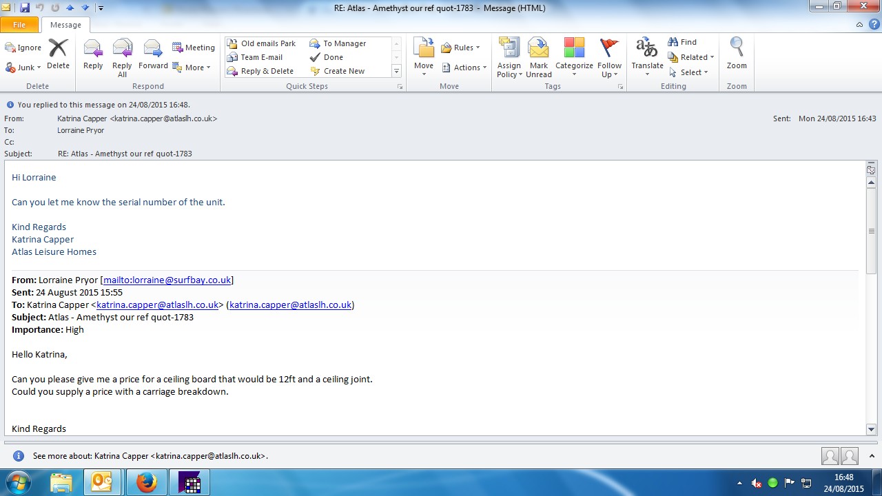Find text in this message
Viewport: 882px width, 496px height.
click(682, 42)
